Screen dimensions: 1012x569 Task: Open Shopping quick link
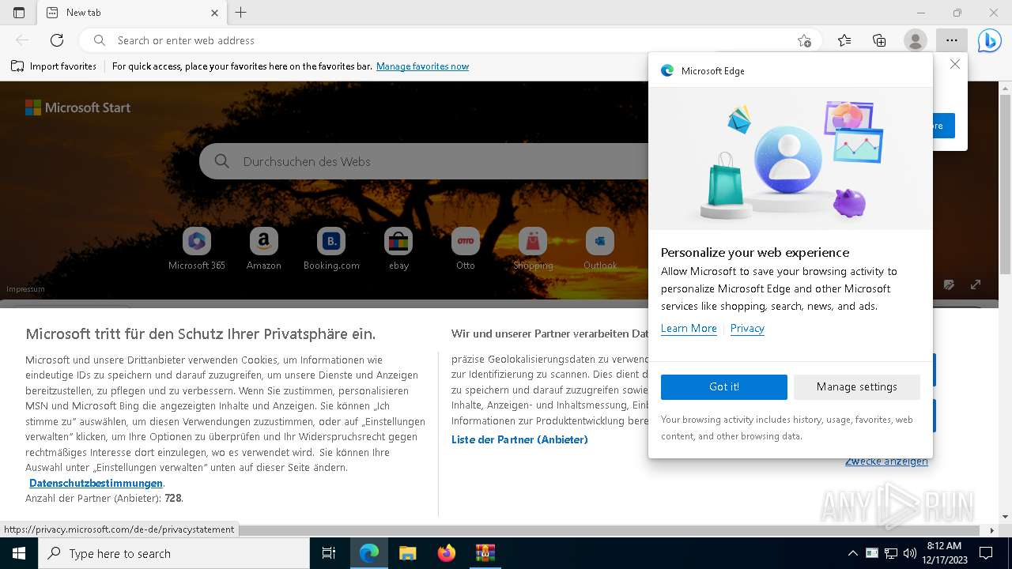point(533,249)
